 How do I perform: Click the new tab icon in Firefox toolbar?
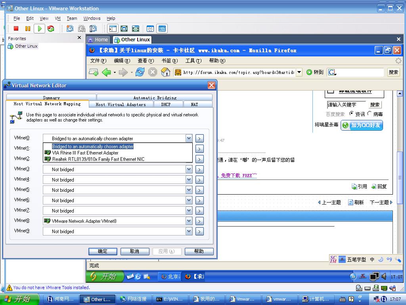click(94, 72)
